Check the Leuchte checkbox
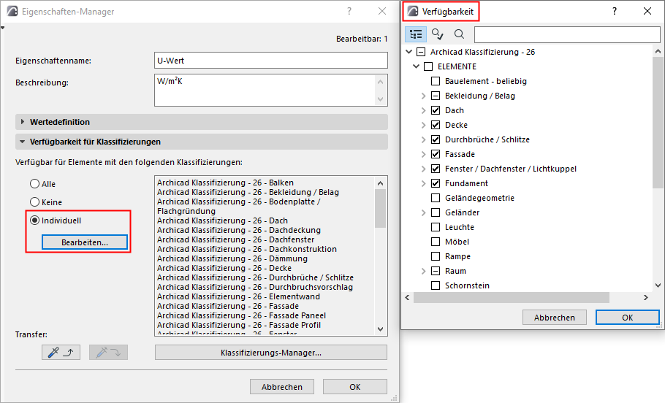 436,227
